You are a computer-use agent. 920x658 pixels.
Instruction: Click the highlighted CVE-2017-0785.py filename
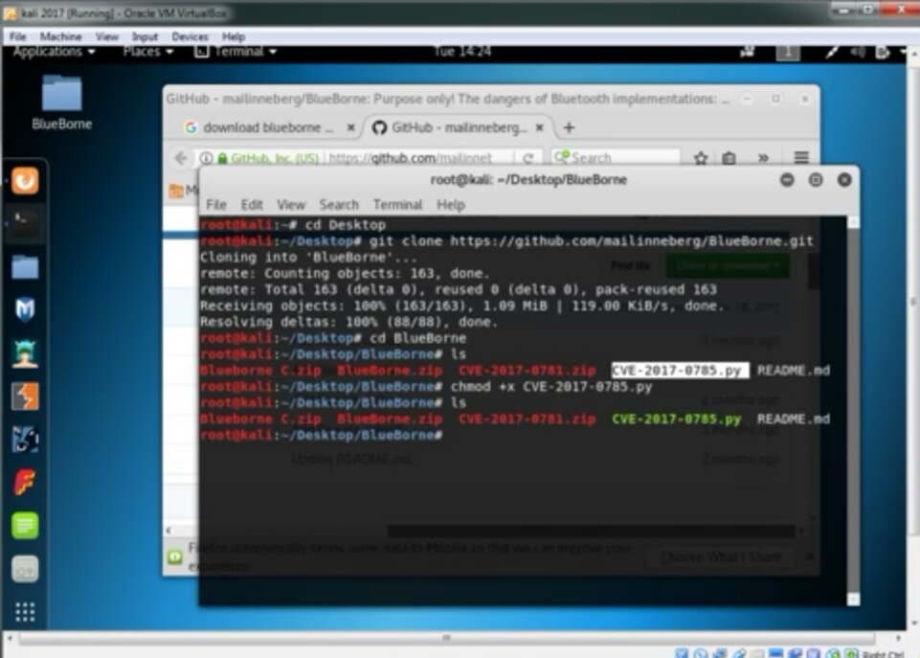[680, 371]
